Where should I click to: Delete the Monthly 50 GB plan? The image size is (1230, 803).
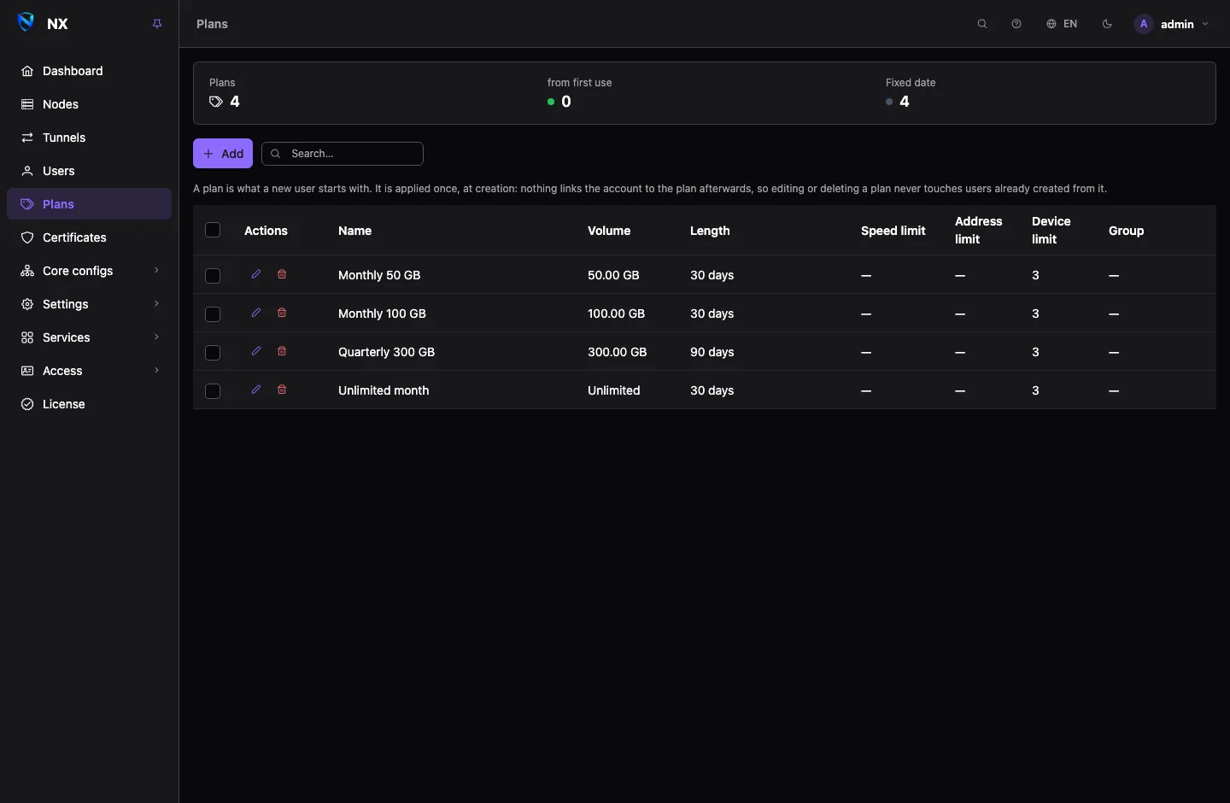282,274
